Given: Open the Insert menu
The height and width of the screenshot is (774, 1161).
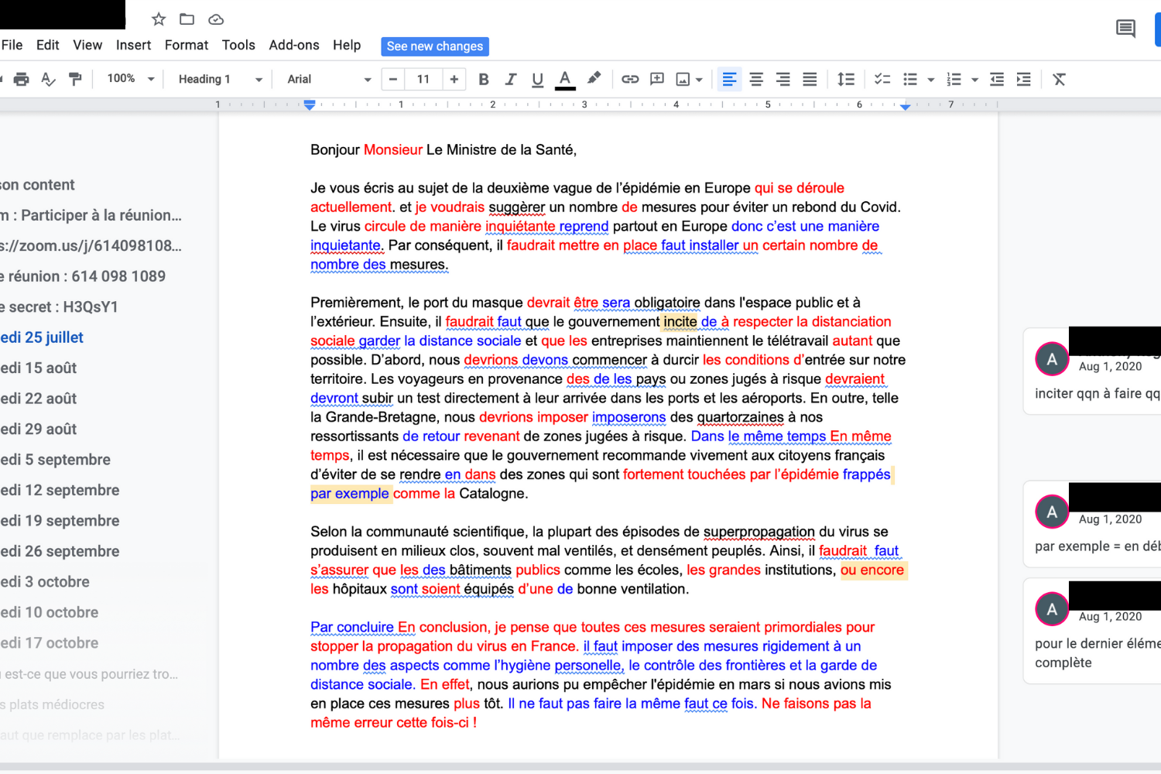Looking at the screenshot, I should click(x=133, y=45).
